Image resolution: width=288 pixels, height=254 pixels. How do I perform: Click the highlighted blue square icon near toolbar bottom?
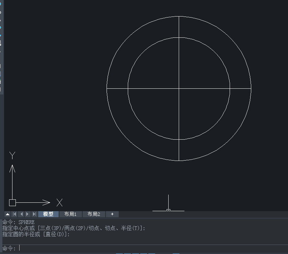coord(2,73)
